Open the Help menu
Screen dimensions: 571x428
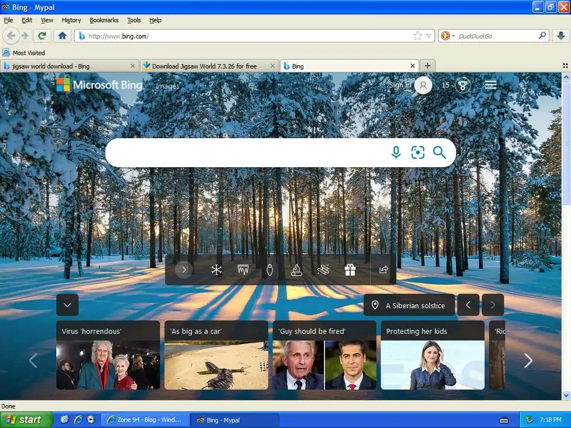pyautogui.click(x=156, y=20)
